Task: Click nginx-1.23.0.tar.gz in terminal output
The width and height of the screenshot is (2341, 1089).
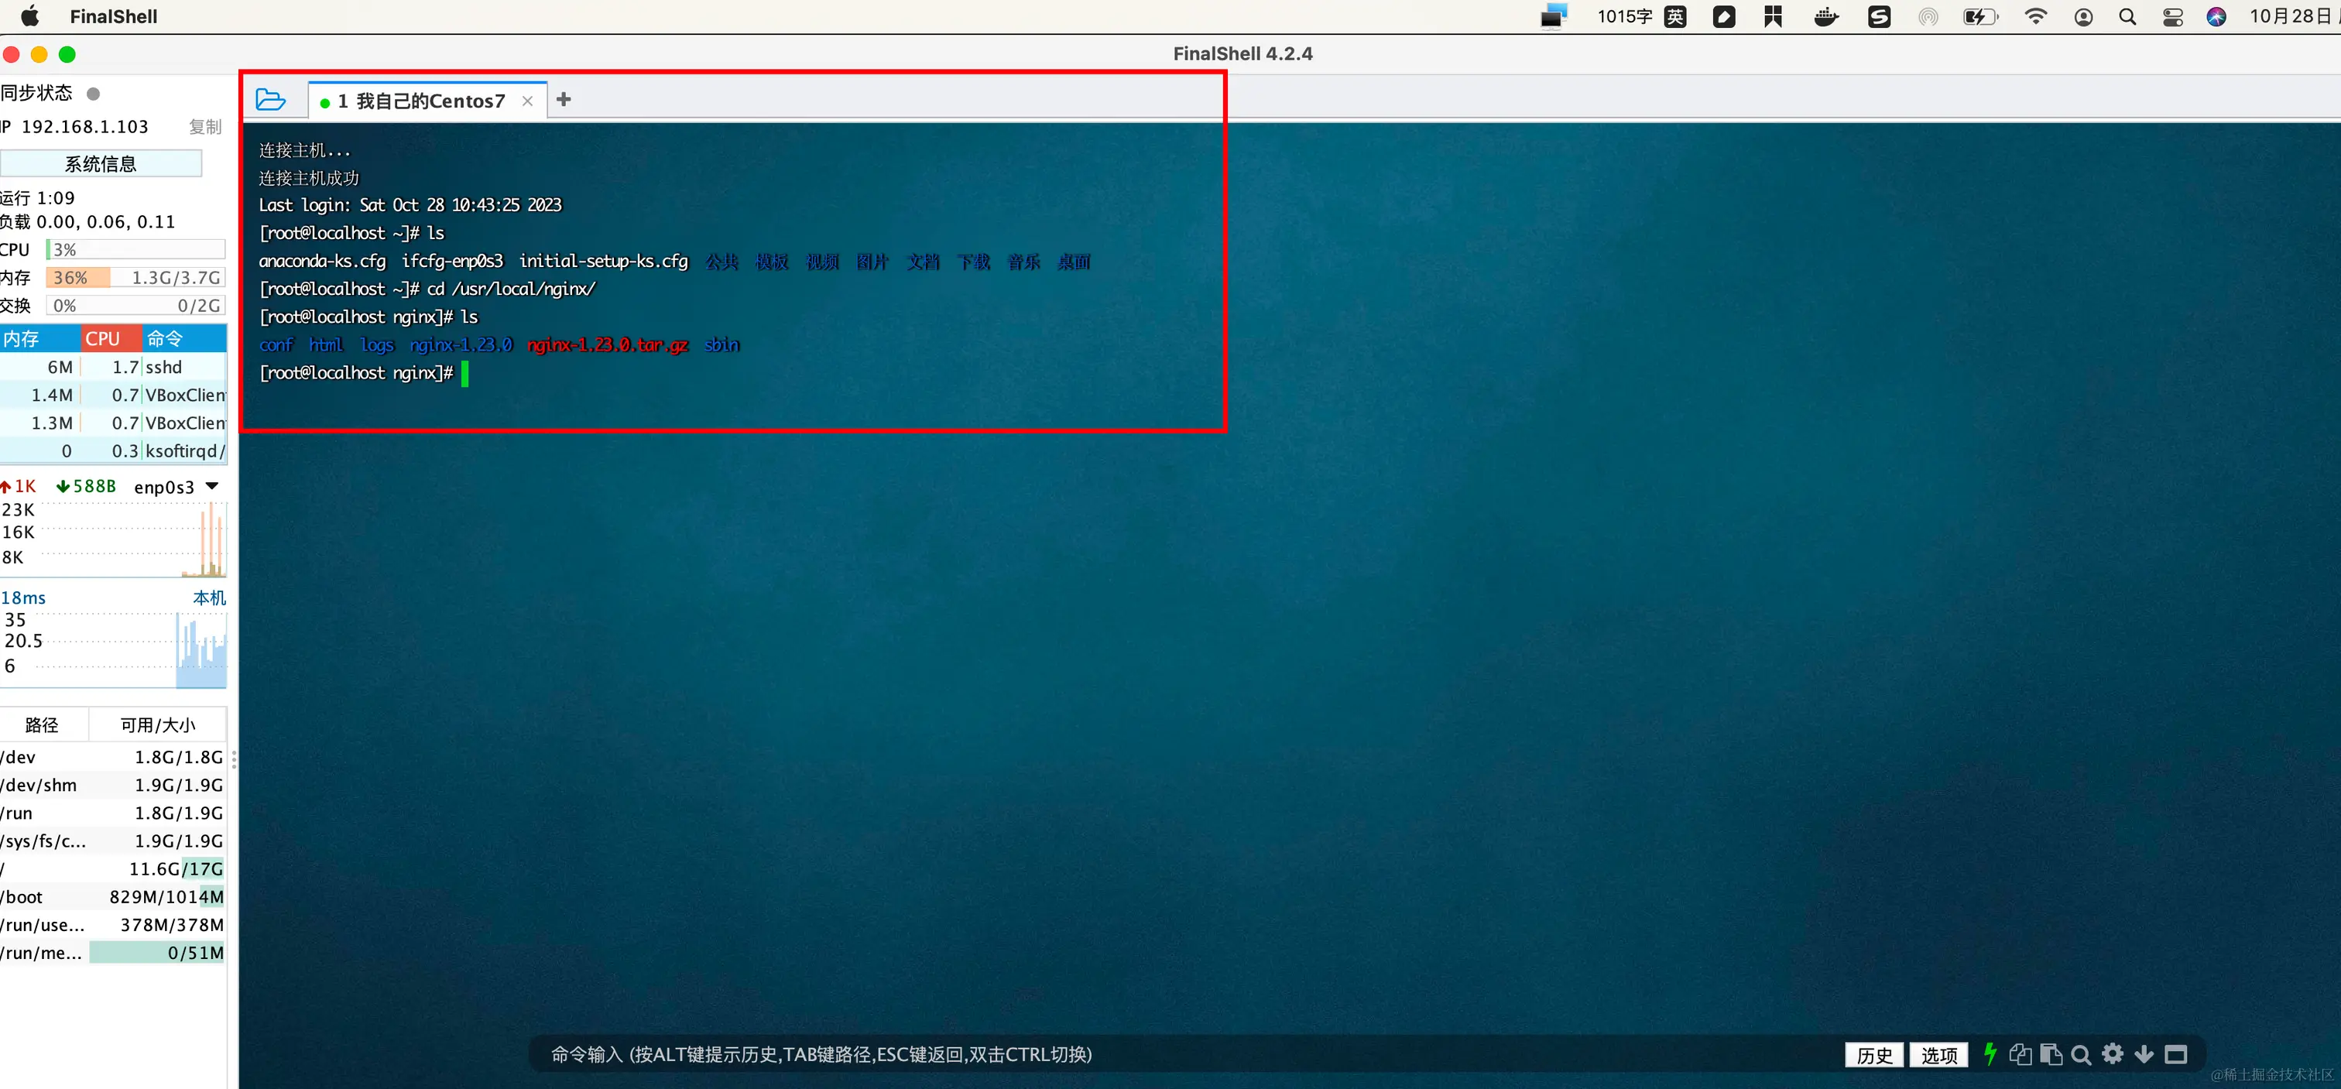Action: click(608, 344)
